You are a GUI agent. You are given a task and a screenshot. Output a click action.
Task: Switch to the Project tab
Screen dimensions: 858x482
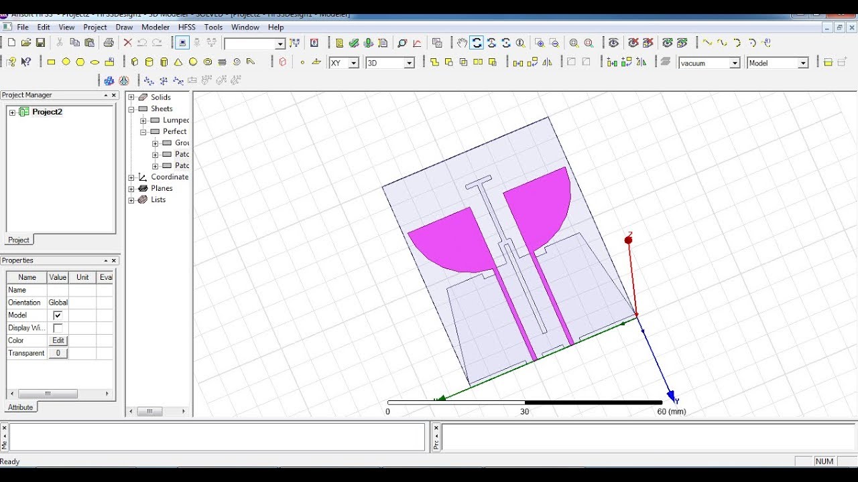point(19,240)
